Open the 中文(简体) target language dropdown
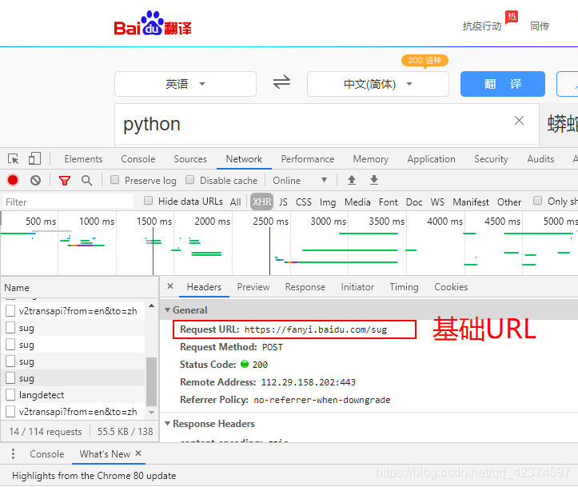The image size is (578, 487). pos(378,84)
